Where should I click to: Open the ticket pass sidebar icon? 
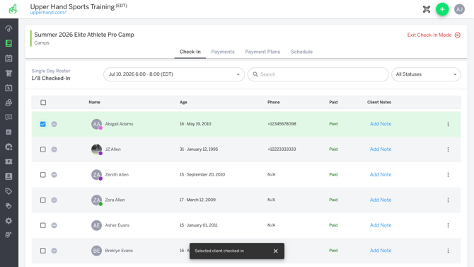pos(8,161)
